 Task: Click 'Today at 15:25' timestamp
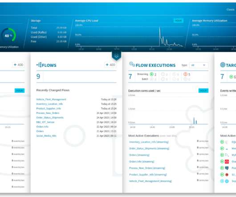coord(109,104)
